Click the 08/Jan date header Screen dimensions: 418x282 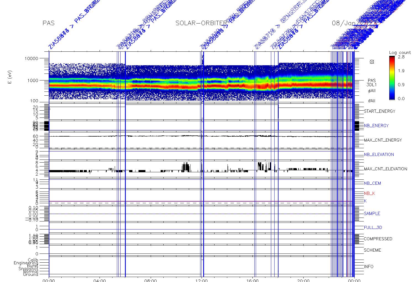343,23
